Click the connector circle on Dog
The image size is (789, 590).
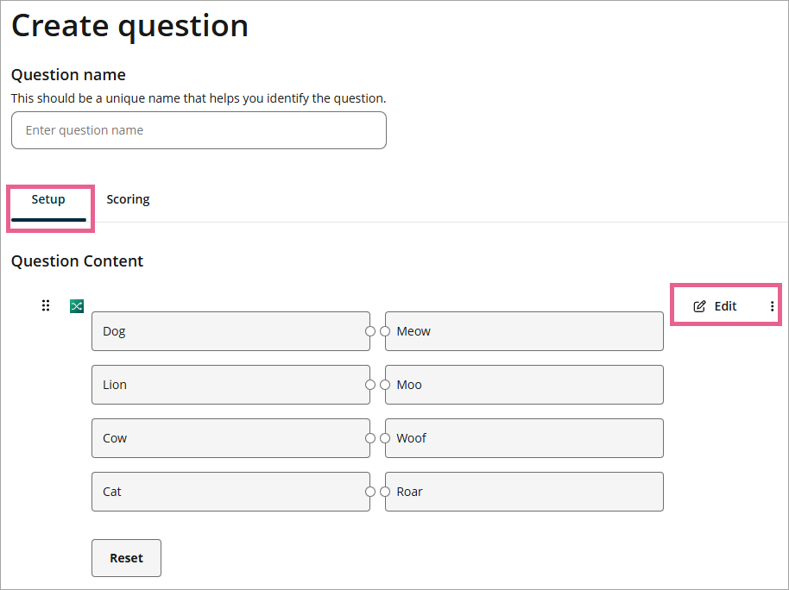click(370, 331)
